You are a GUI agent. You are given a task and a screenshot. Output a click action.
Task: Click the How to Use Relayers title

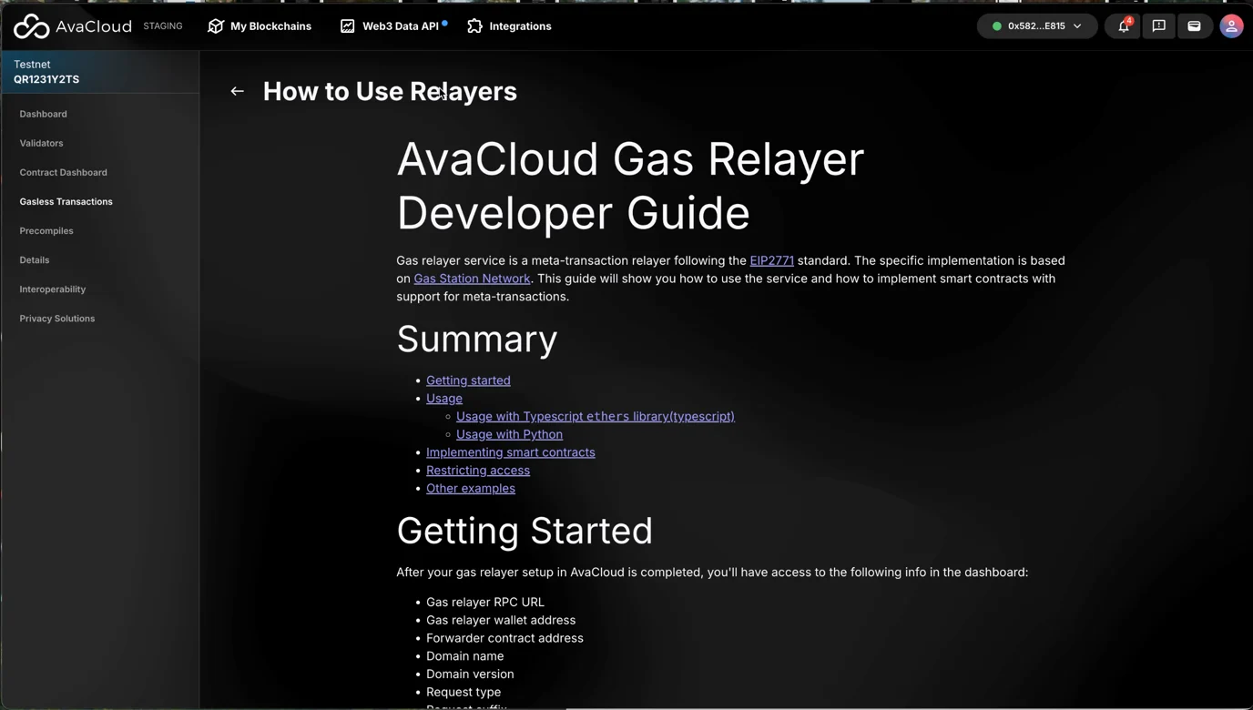(390, 91)
